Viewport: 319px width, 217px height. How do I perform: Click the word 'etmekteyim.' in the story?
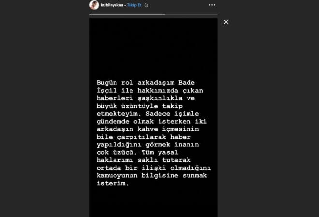[x=119, y=114]
